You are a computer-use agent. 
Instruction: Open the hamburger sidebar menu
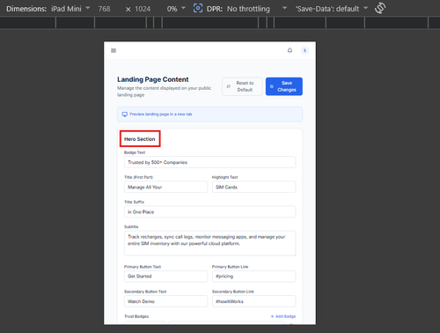point(114,51)
